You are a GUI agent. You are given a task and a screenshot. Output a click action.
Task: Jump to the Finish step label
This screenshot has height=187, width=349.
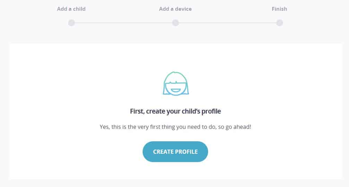(279, 9)
